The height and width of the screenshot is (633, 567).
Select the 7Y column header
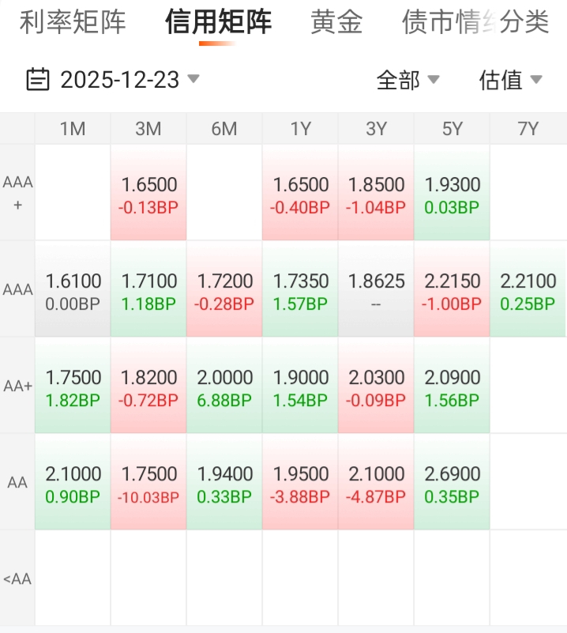pyautogui.click(x=528, y=129)
